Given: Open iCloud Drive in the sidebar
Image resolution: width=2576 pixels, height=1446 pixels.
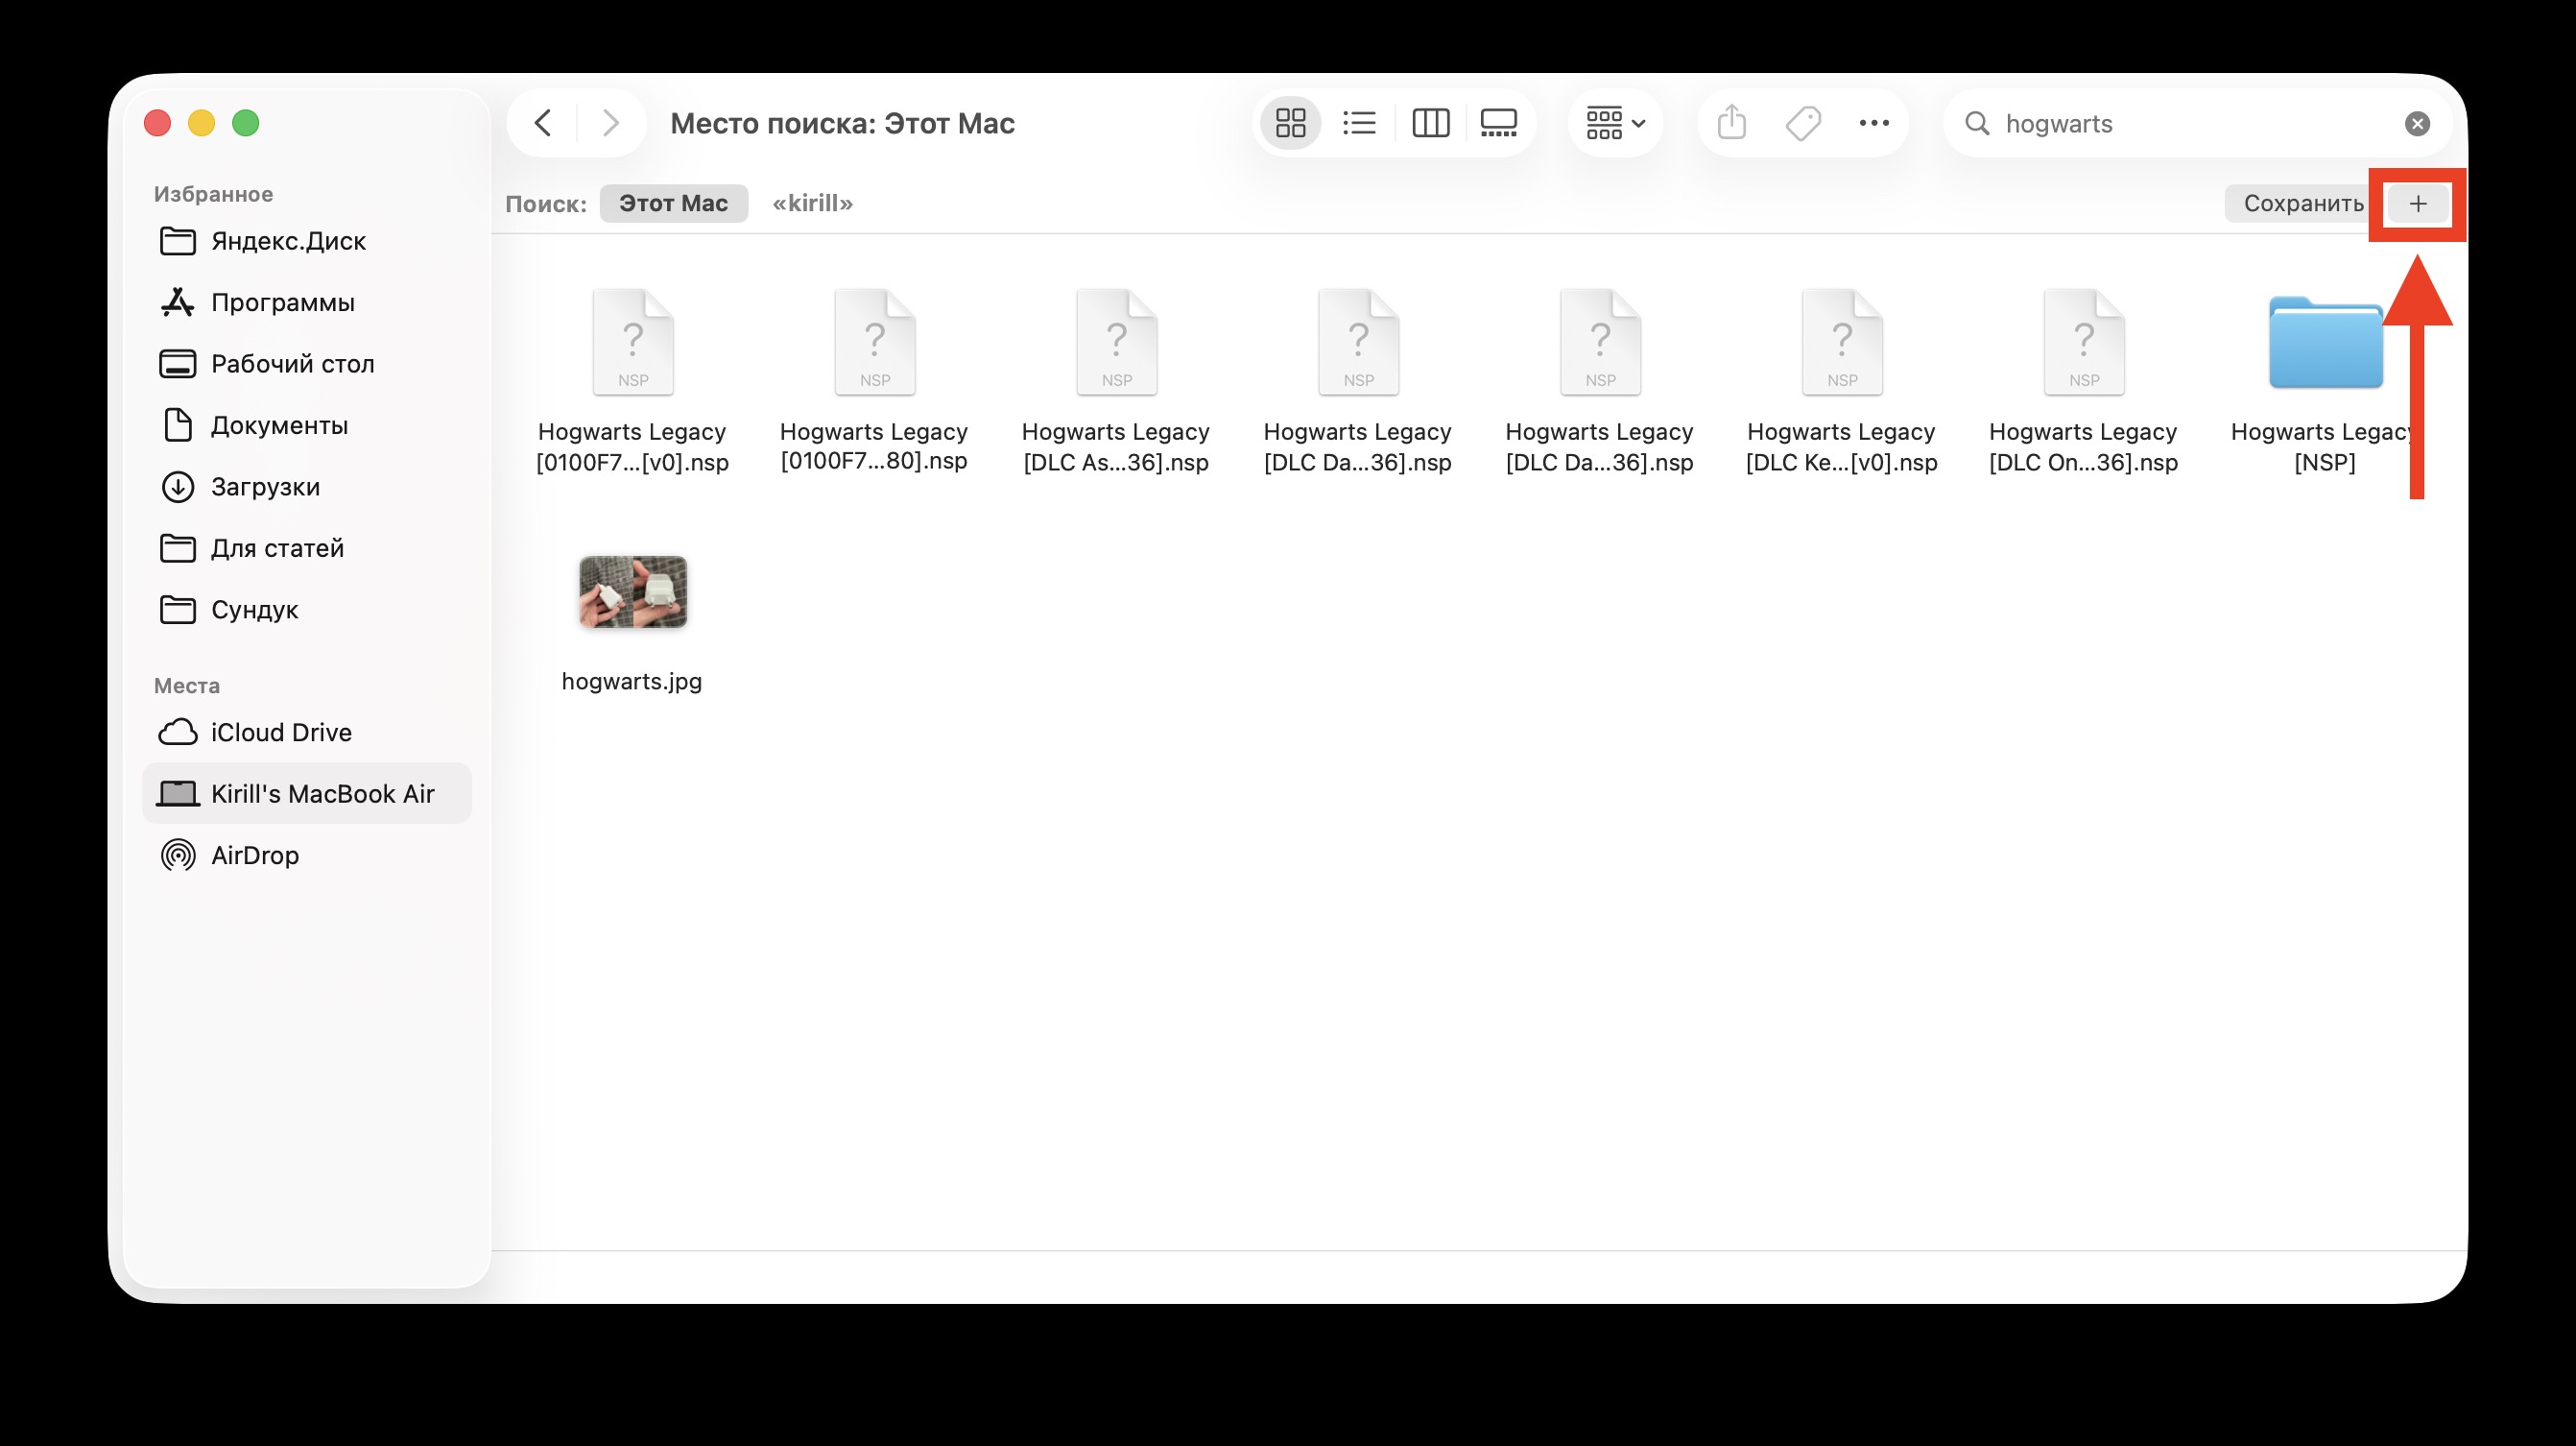Looking at the screenshot, I should click(281, 733).
